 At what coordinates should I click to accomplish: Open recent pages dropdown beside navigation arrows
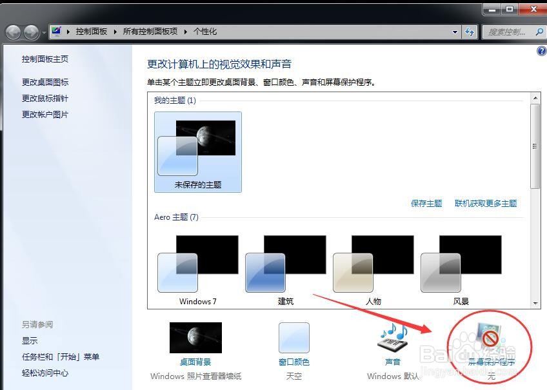44,33
